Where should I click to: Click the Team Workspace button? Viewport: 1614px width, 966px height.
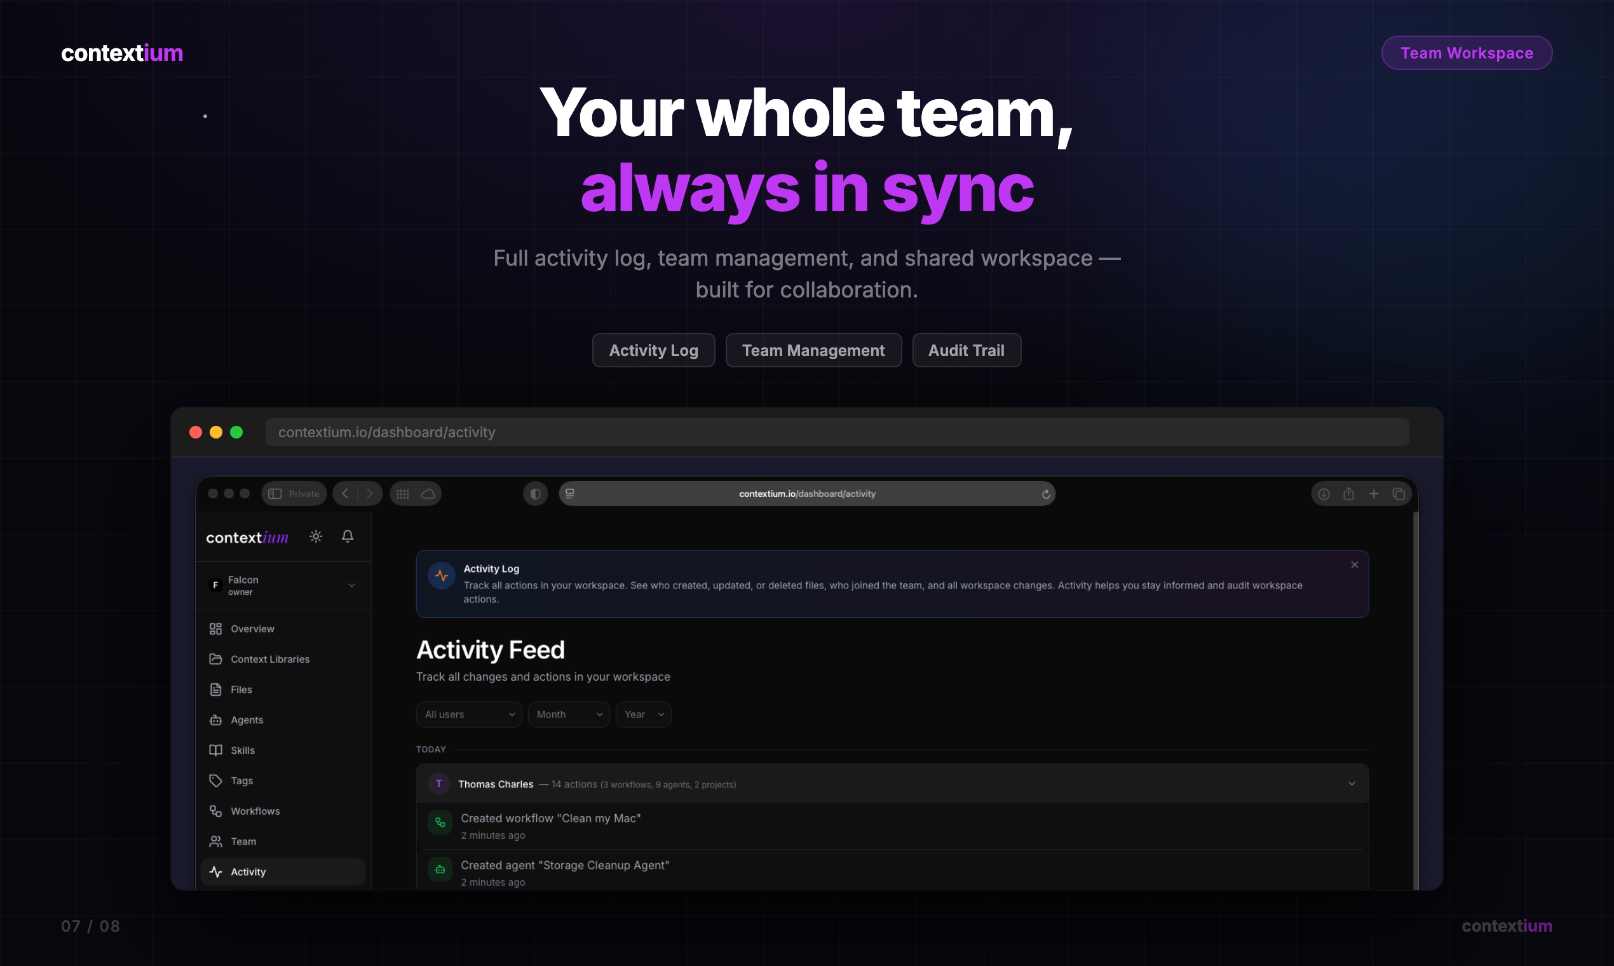point(1467,53)
